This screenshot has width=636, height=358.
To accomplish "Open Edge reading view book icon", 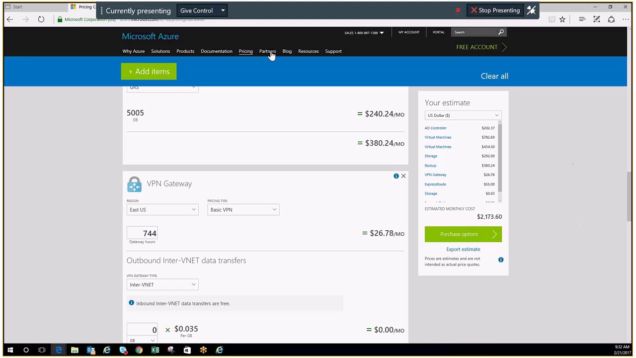I will coord(552,19).
